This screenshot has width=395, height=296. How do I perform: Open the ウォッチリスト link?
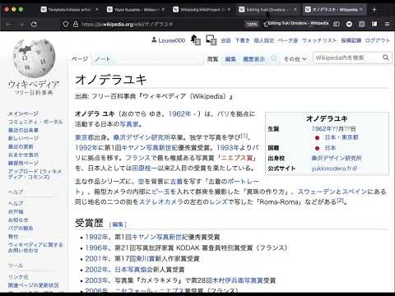(319, 40)
